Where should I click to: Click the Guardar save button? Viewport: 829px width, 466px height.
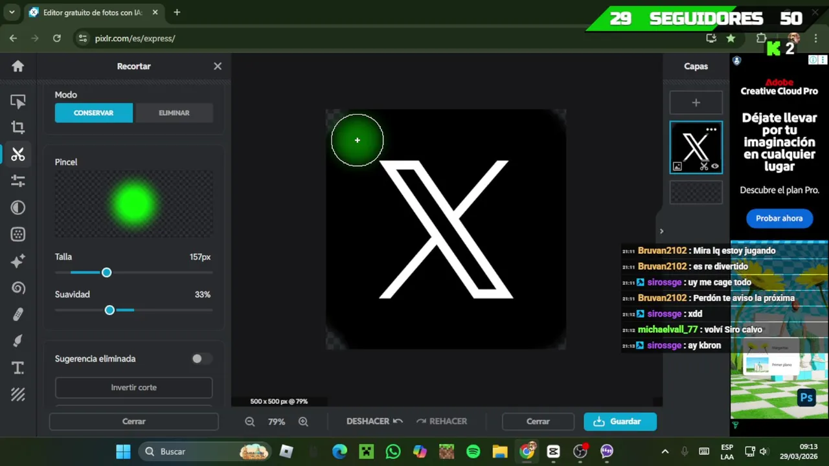pyautogui.click(x=620, y=421)
